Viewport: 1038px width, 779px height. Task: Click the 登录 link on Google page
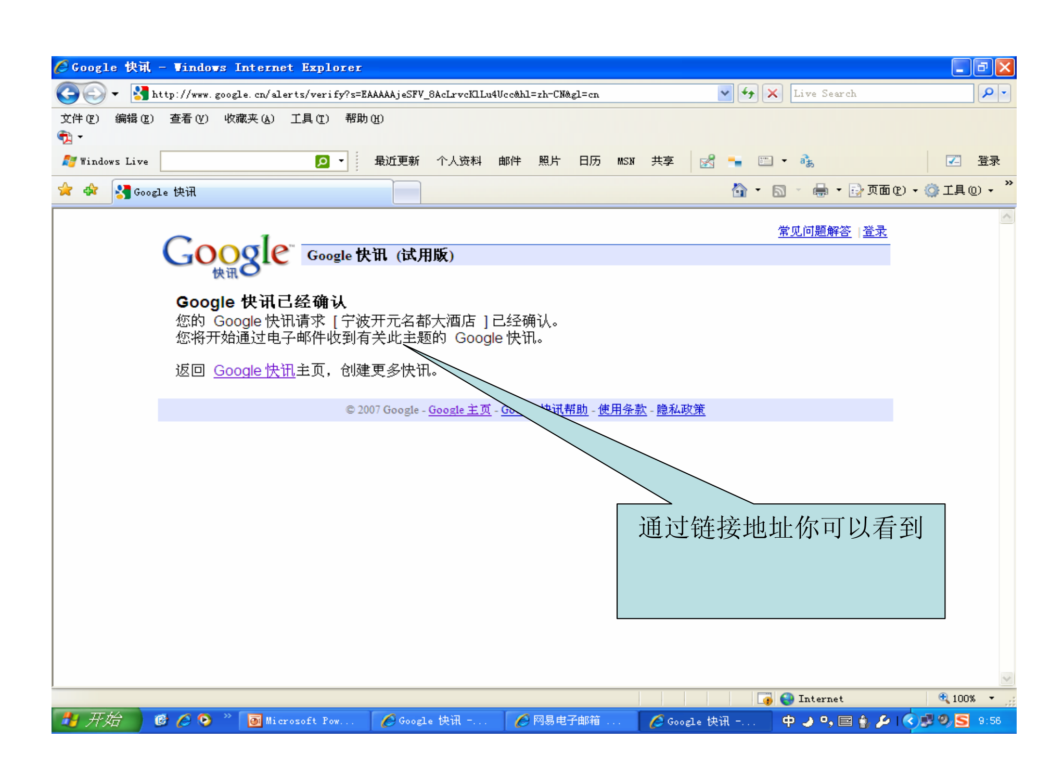(875, 231)
